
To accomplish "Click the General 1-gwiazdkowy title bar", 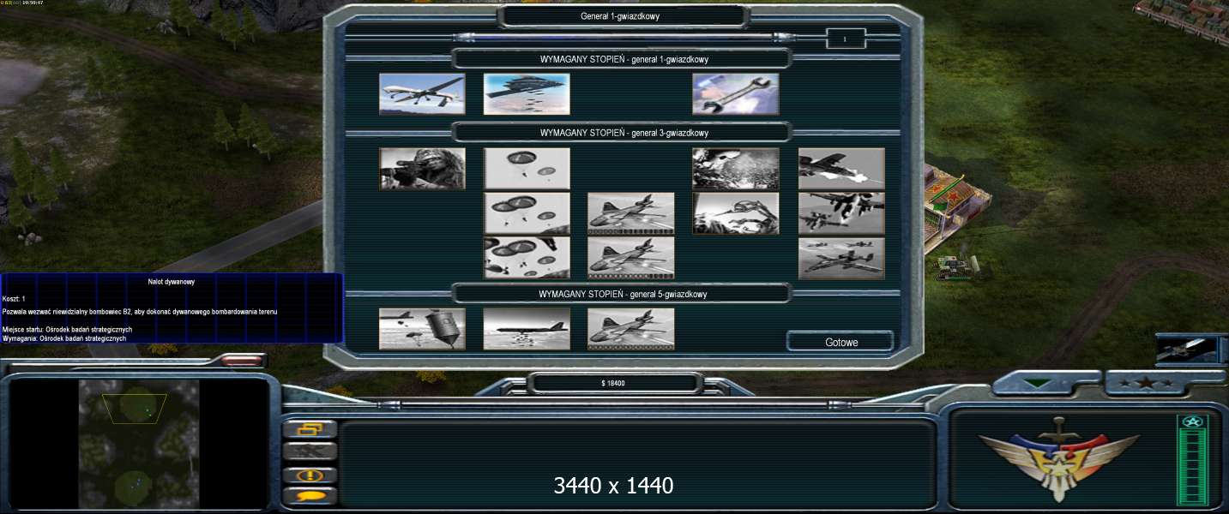I will [624, 15].
